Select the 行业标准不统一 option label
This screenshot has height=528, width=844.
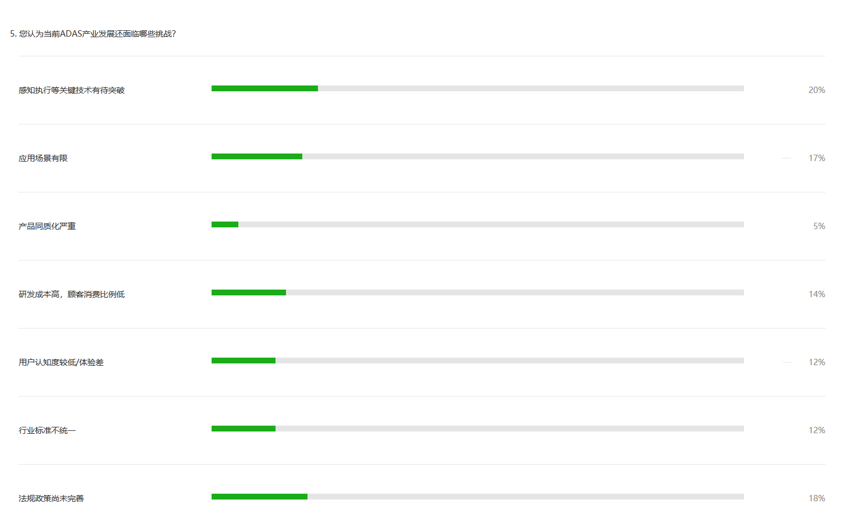47,430
